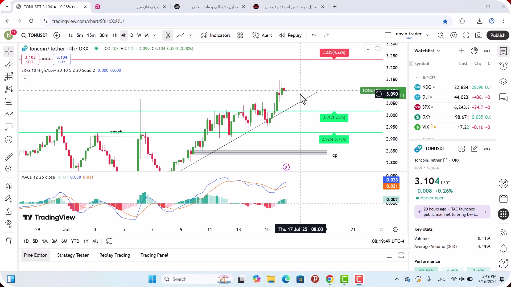
Task: Open quick search lightning magnifier
Action: pos(441,35)
